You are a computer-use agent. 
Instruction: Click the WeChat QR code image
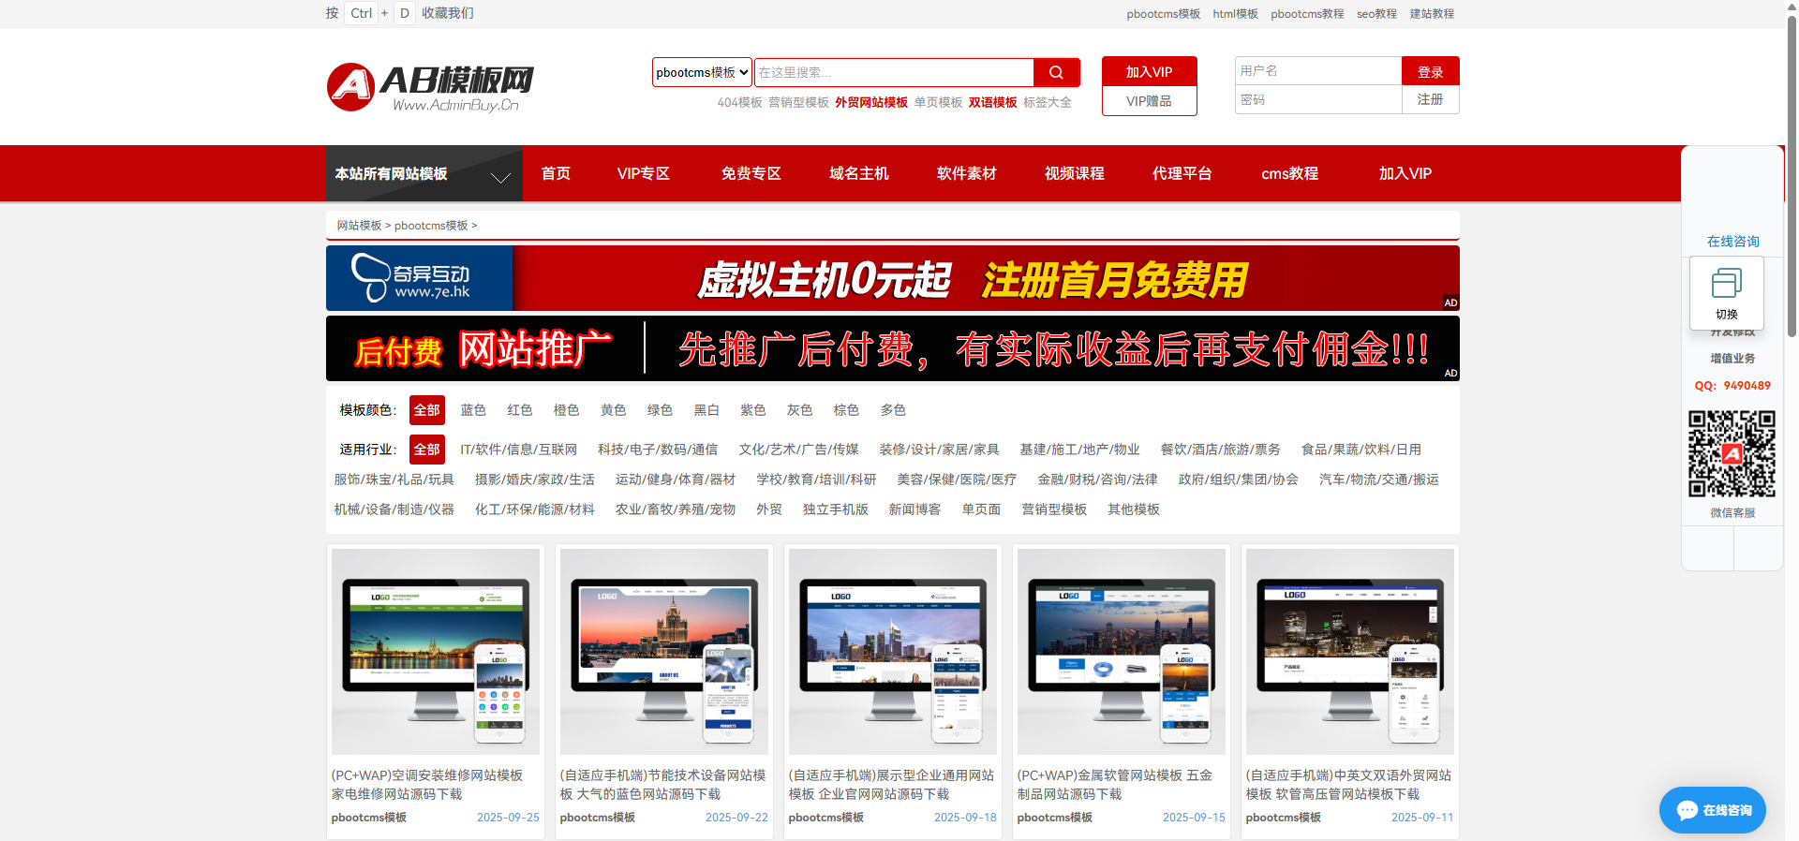click(x=1732, y=453)
